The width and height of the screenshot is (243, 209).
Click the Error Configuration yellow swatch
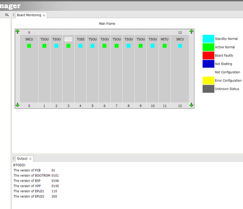tap(208, 80)
